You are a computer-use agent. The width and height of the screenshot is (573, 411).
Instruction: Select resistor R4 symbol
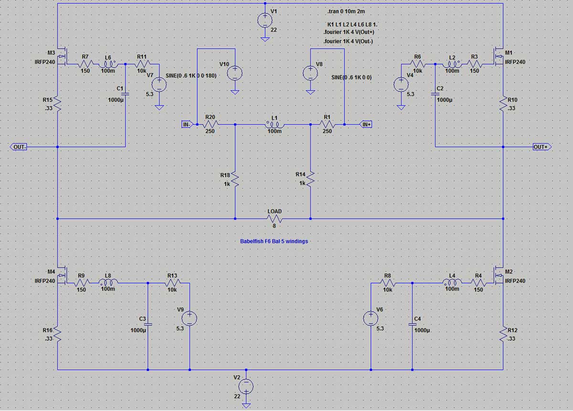point(478,283)
